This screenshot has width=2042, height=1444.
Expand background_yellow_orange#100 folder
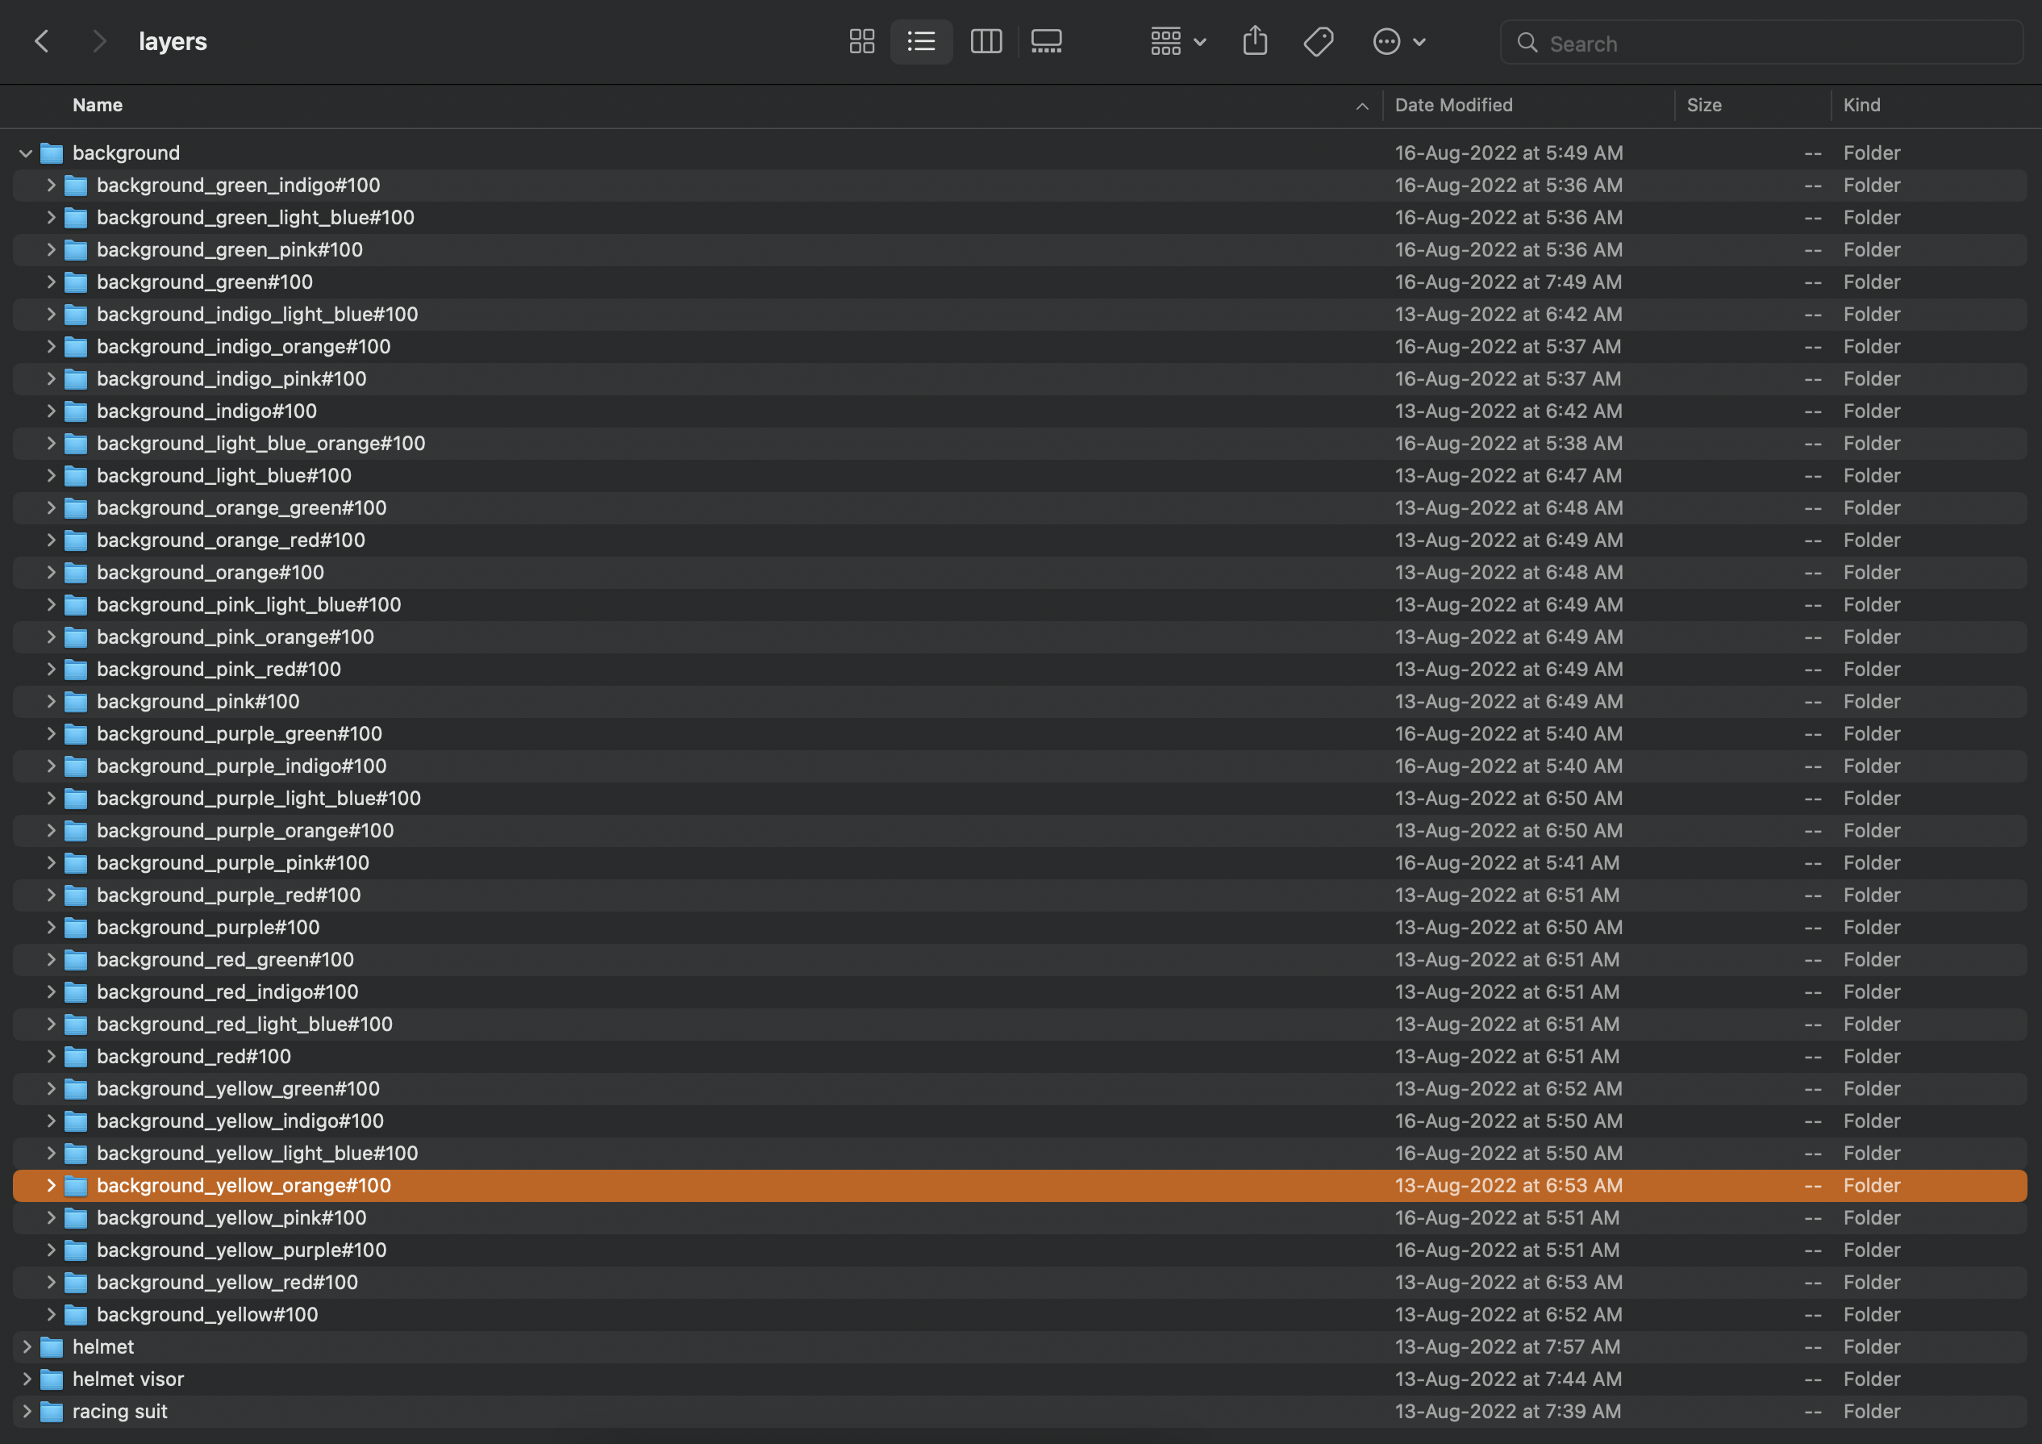click(51, 1185)
